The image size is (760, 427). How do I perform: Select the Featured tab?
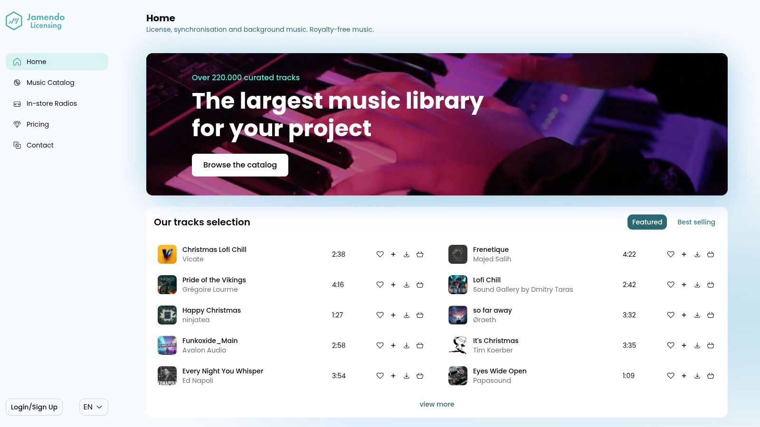coord(647,222)
